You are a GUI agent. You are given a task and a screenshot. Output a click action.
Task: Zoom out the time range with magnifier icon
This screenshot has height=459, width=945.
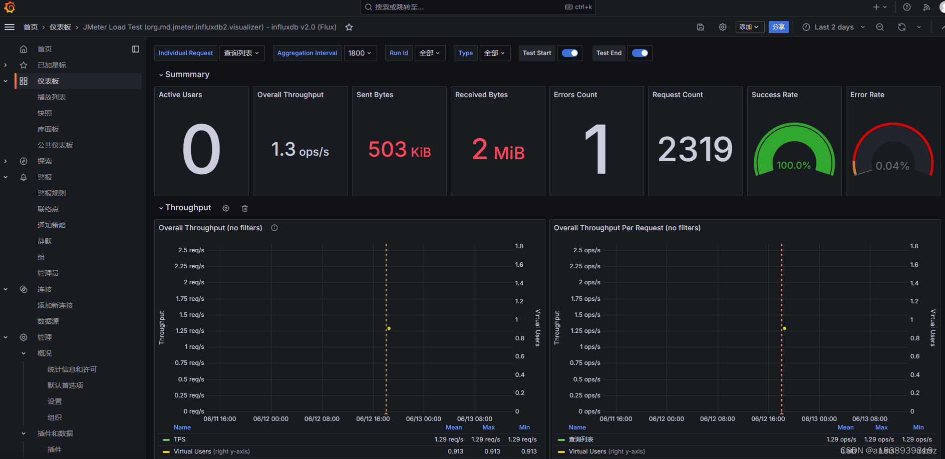pos(880,27)
